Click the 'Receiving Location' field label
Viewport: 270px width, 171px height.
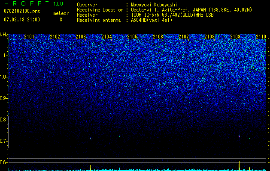tap(100, 10)
